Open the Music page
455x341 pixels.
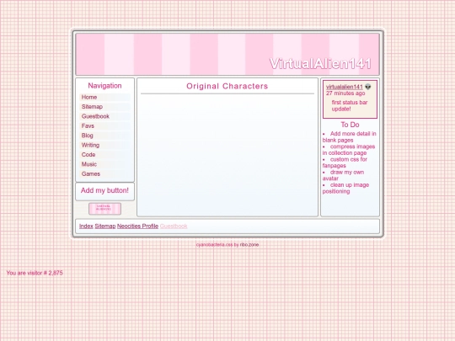[x=104, y=164]
